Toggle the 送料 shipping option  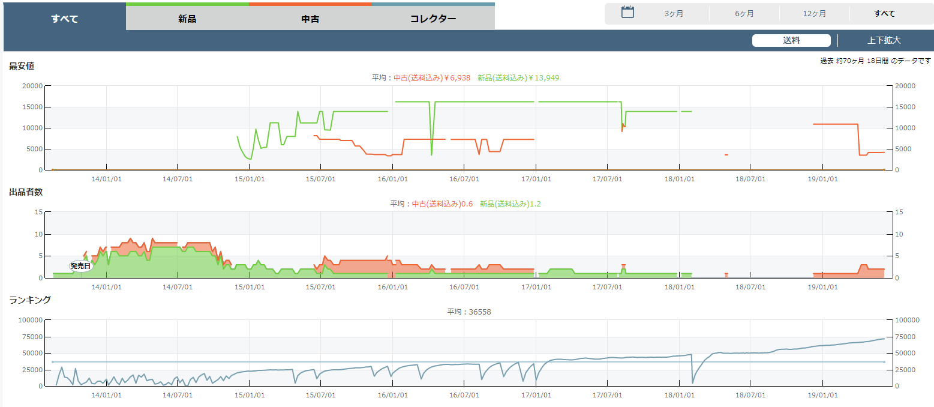tap(791, 40)
